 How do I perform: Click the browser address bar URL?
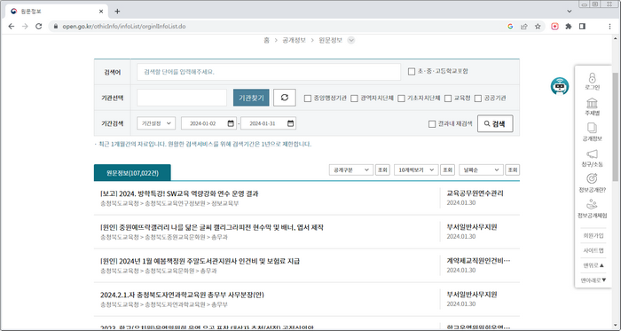point(124,27)
